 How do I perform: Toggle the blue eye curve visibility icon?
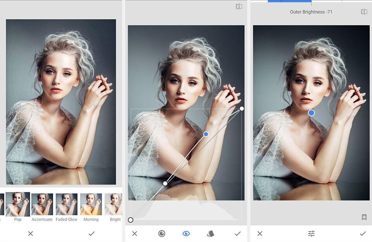[x=186, y=233]
